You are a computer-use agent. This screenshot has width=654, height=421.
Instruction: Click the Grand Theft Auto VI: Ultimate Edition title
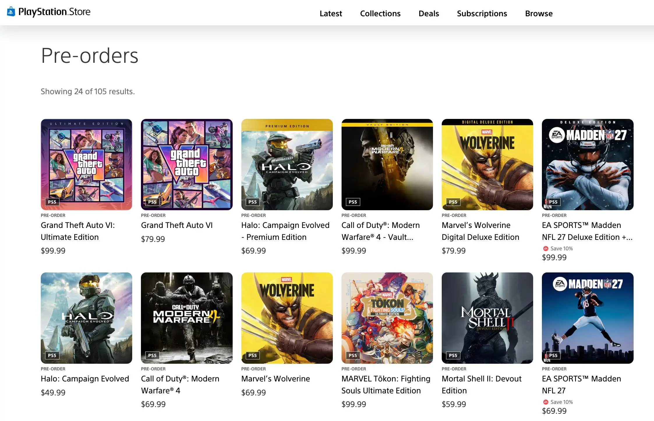[78, 231]
